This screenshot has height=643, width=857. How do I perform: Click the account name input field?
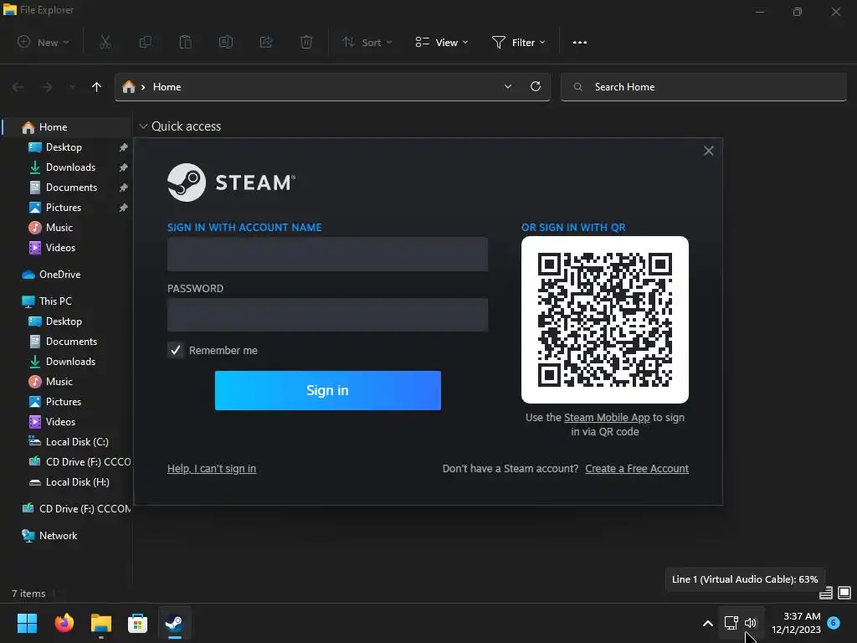327,254
